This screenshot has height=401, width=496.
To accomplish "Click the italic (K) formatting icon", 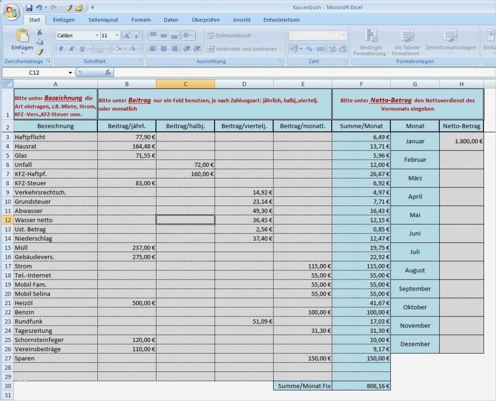I will point(71,48).
